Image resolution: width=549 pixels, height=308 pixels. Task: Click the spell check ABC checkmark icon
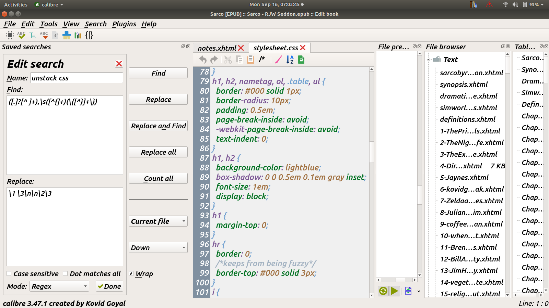(x=21, y=35)
